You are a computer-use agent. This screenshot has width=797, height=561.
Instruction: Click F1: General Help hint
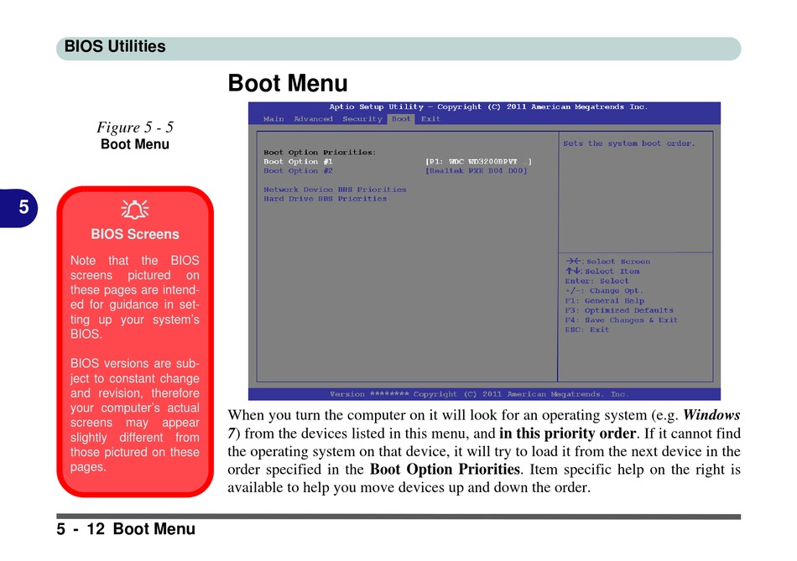click(604, 300)
